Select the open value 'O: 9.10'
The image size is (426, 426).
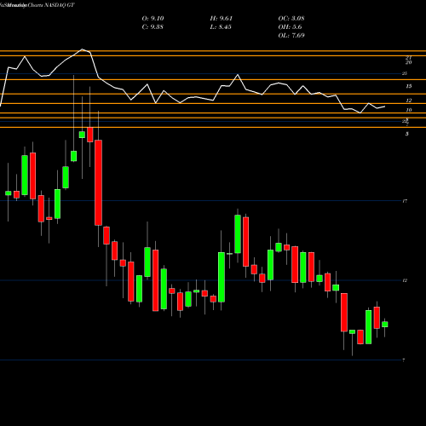153,19
